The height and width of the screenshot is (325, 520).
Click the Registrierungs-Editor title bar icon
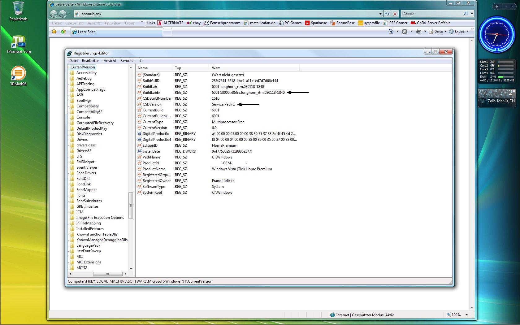click(70, 53)
